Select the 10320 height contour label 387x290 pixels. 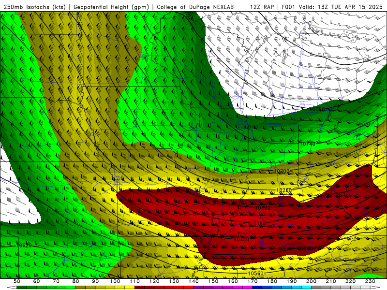263,208
